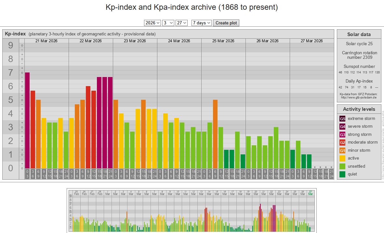Click the orange 6-9h bar on 25 Mar
The image size is (384, 233).
coord(215,134)
